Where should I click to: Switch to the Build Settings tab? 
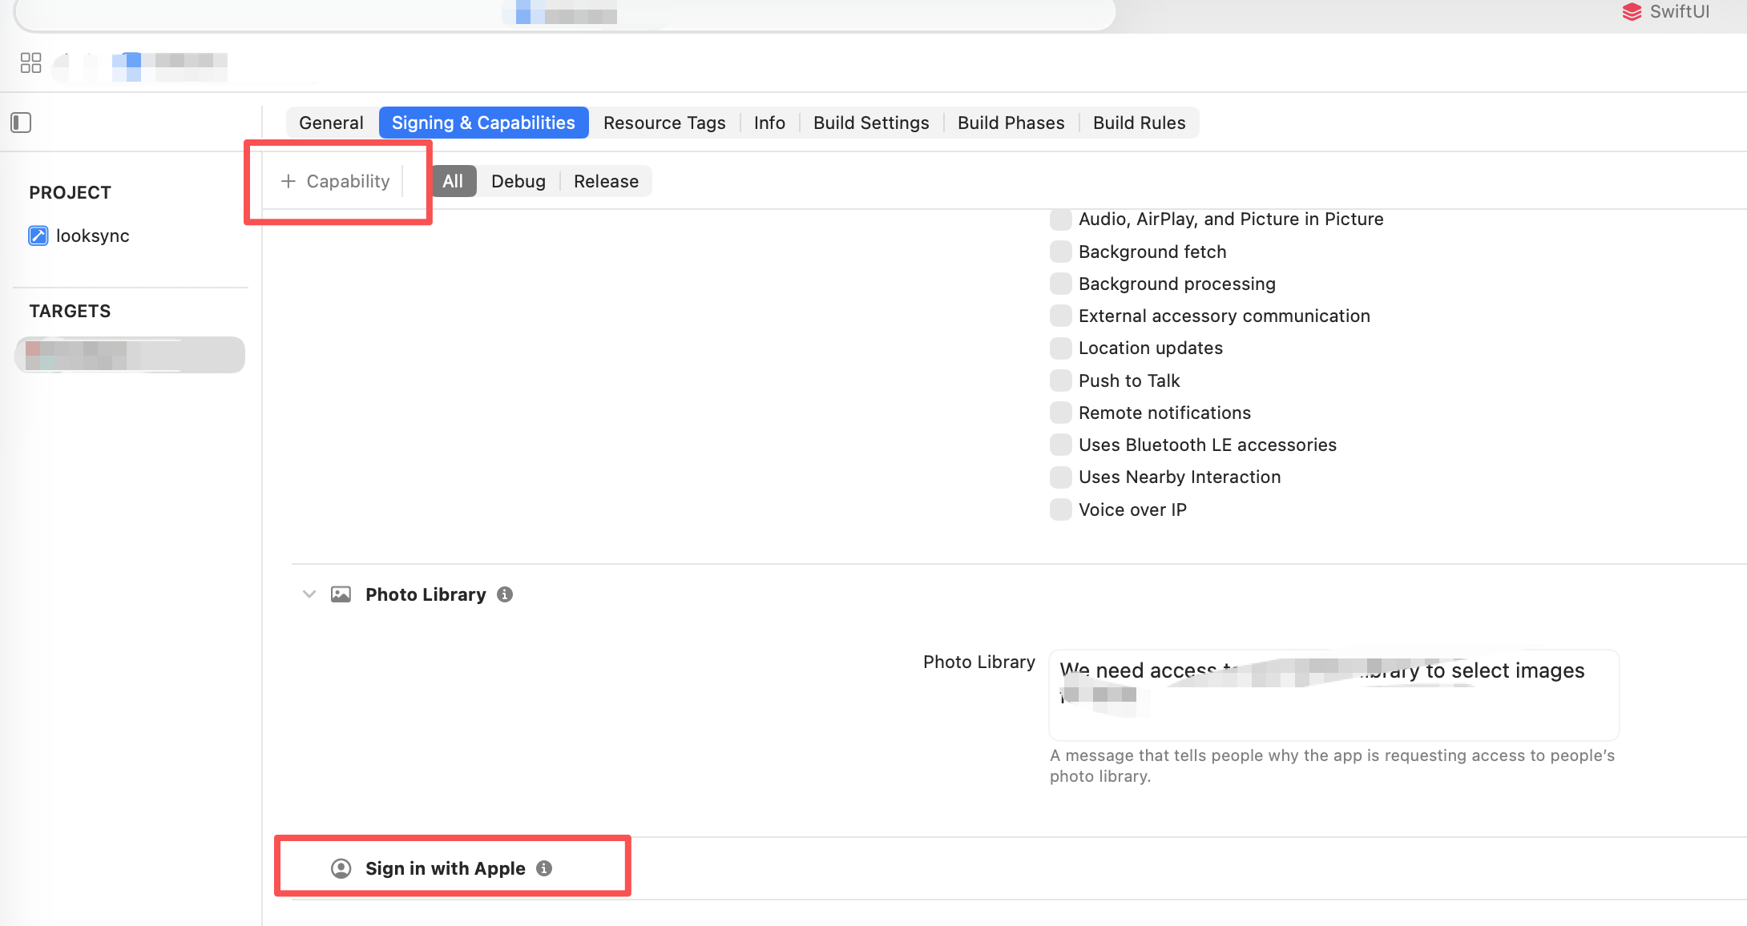871,123
